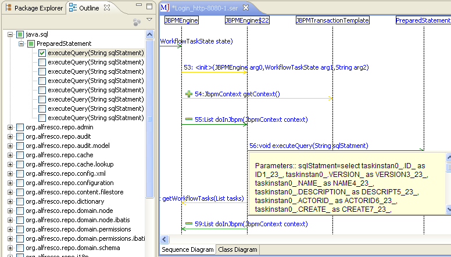Image resolution: width=451 pixels, height=257 pixels.
Task: Select the JBPMTransactionTemplate lifeline header
Action: (x=332, y=20)
